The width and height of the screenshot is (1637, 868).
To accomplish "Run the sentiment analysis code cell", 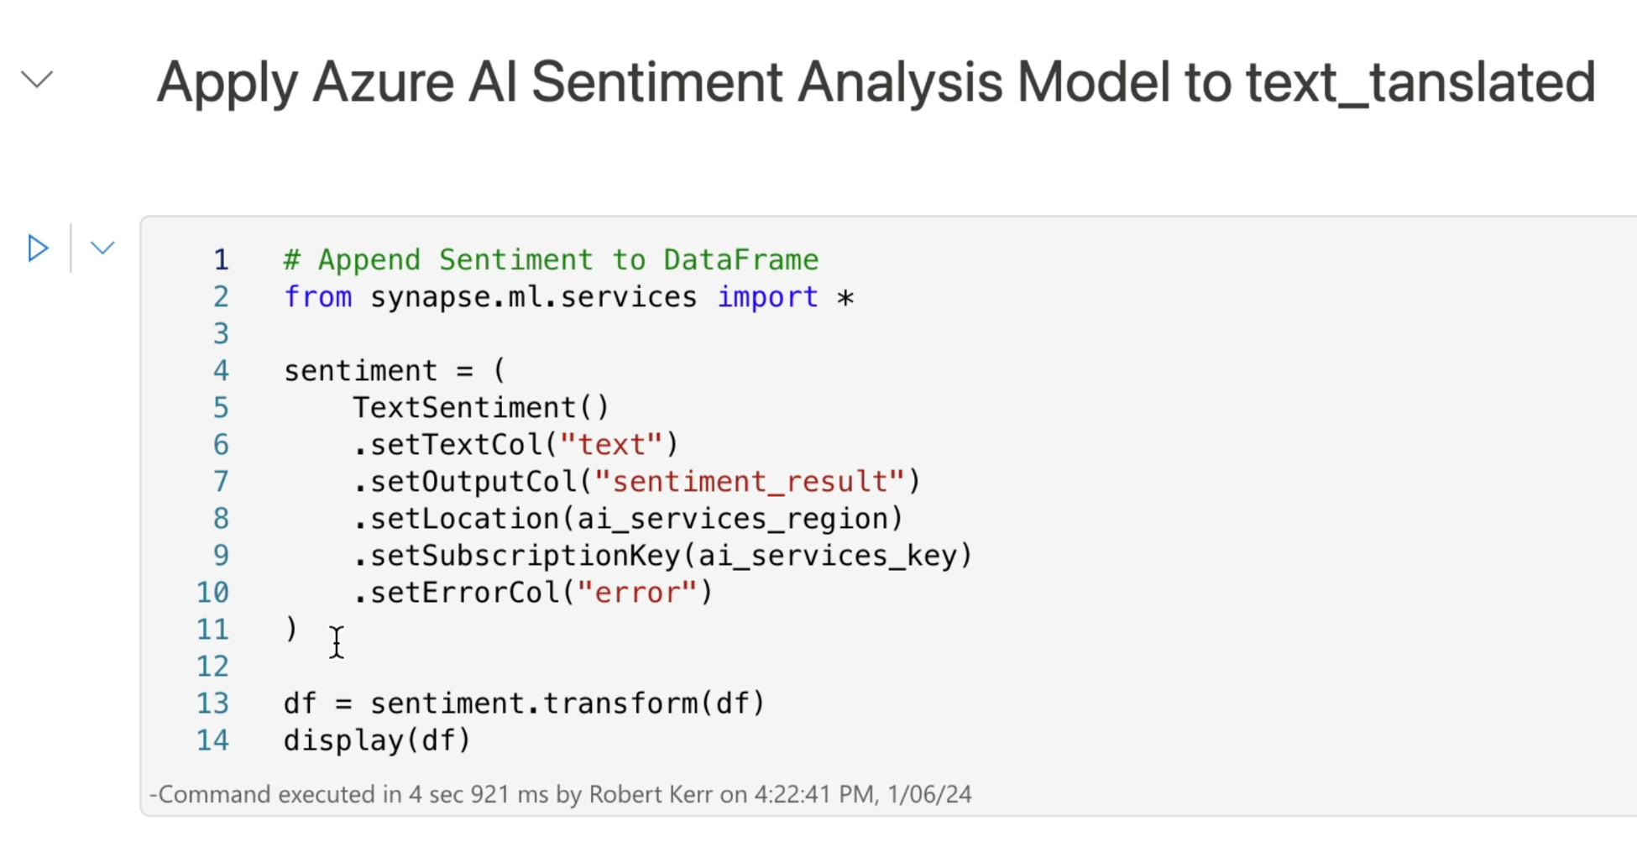I will (38, 248).
